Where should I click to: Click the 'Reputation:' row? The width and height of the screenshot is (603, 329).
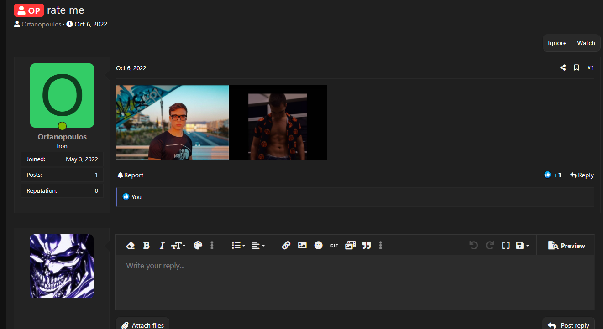click(x=62, y=190)
